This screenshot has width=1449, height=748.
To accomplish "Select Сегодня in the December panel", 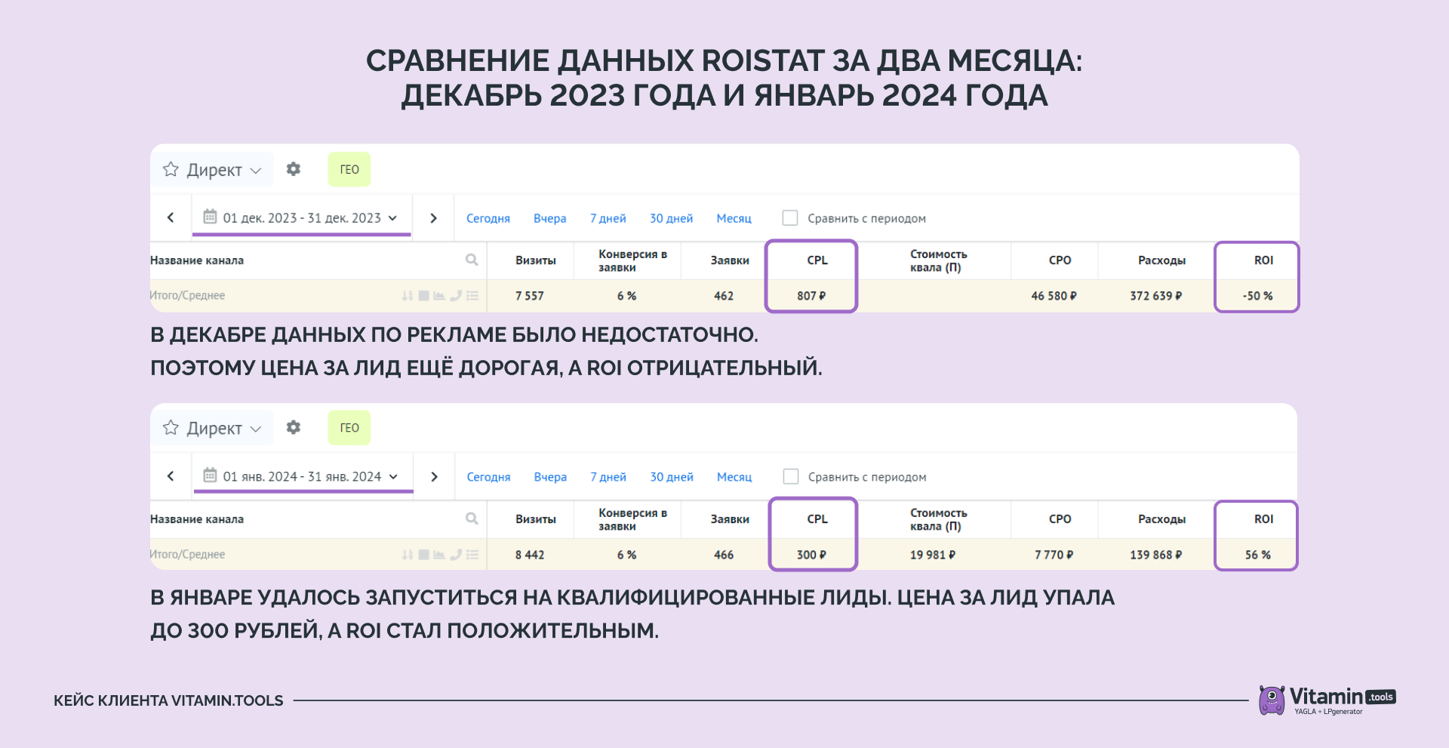I will (488, 218).
